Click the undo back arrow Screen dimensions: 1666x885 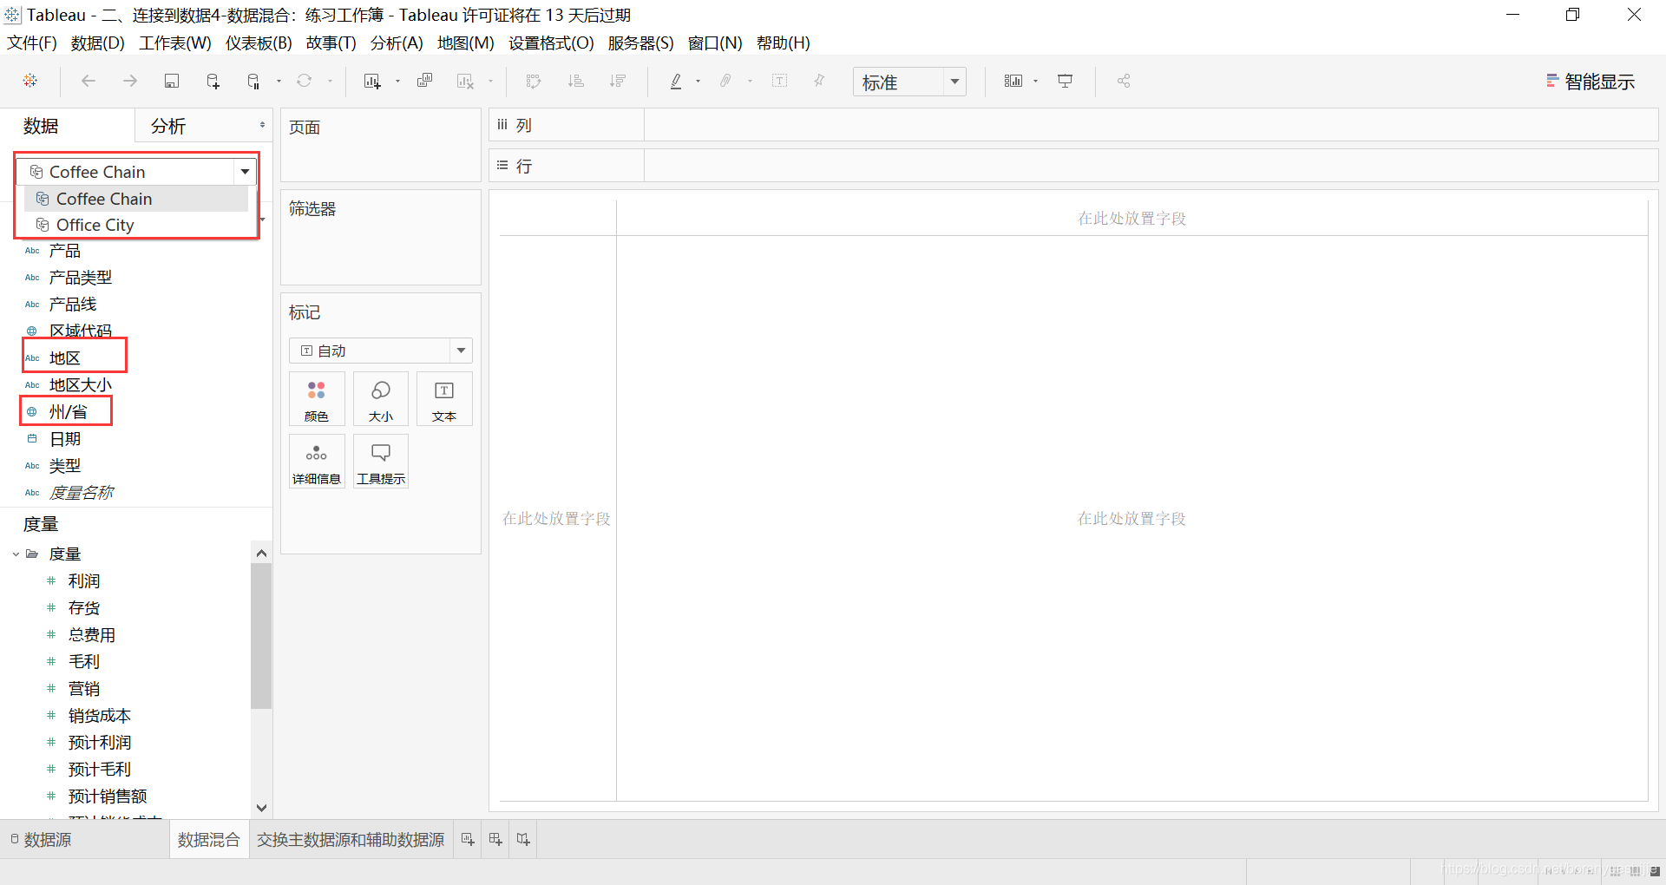point(88,81)
